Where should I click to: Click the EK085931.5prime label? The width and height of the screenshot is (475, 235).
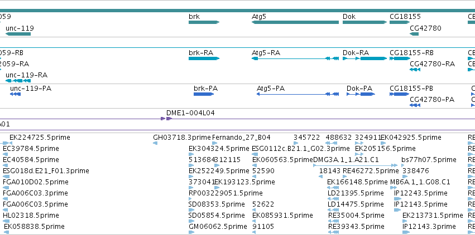point(282,216)
